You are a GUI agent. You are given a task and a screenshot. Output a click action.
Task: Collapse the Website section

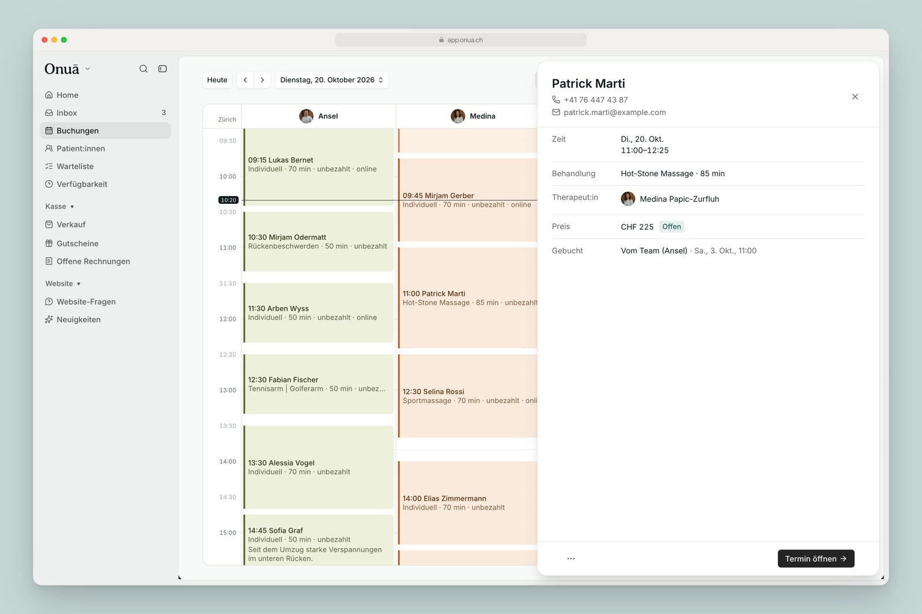[x=63, y=283]
